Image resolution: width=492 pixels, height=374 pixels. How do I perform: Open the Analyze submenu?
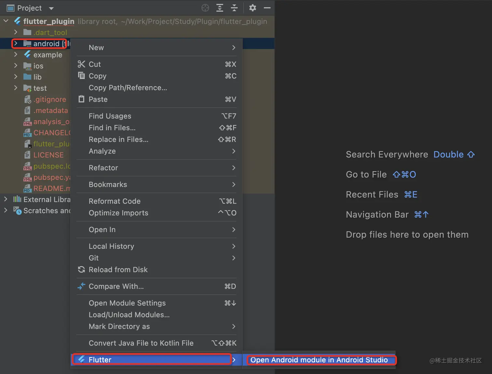[x=157, y=151]
